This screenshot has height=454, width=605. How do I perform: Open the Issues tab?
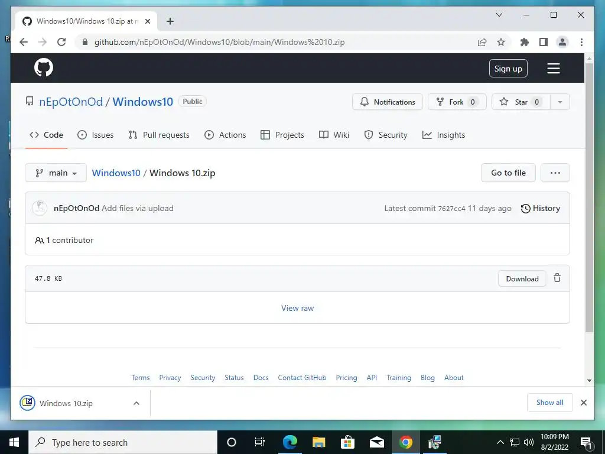coord(95,135)
